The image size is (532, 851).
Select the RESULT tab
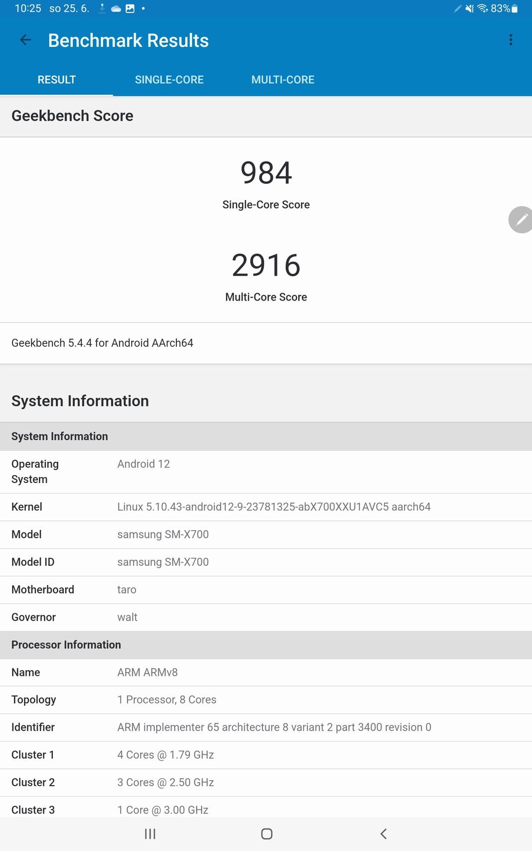click(56, 80)
